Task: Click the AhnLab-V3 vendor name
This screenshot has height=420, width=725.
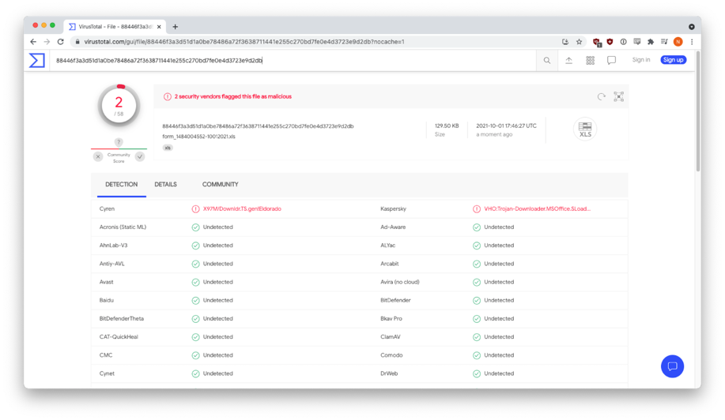Action: click(113, 246)
